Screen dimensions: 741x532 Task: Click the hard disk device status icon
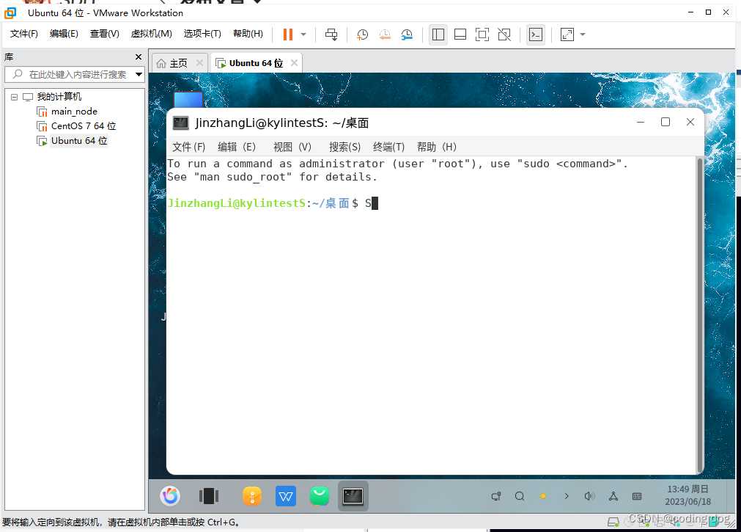click(613, 522)
